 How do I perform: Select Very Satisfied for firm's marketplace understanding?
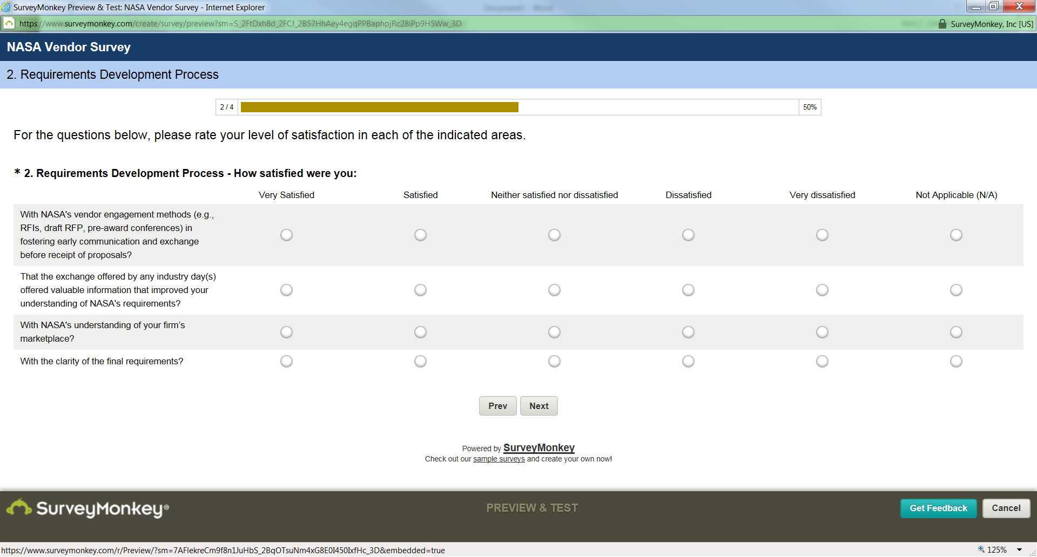tap(286, 332)
